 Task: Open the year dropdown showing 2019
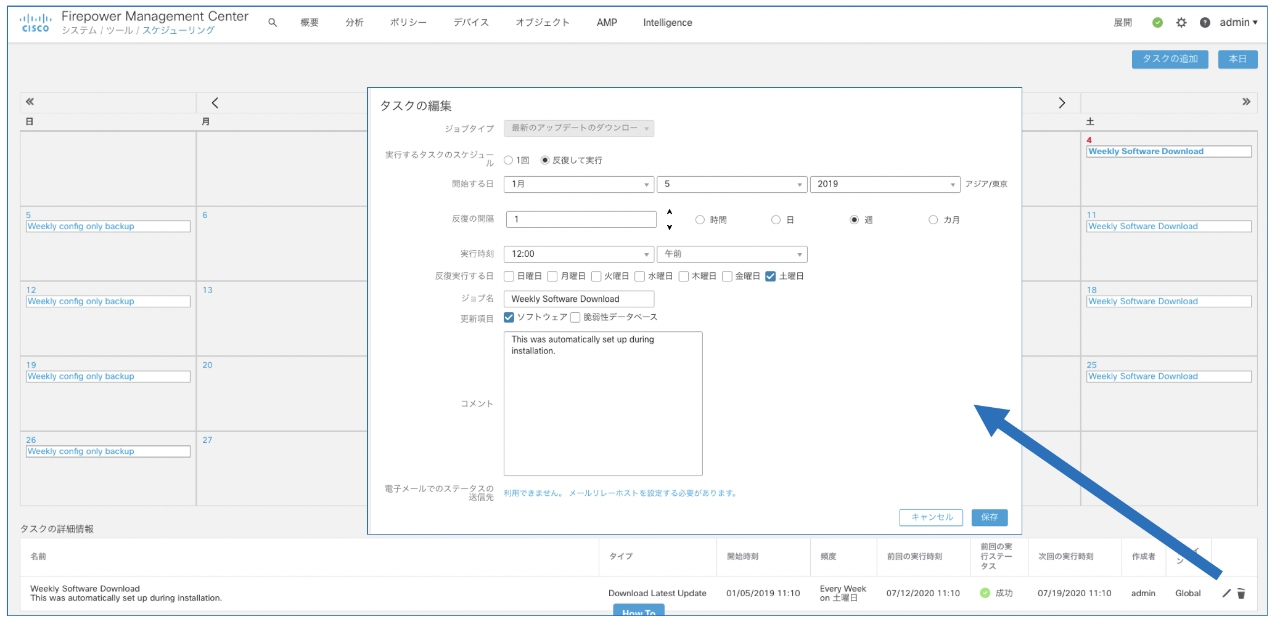(884, 184)
